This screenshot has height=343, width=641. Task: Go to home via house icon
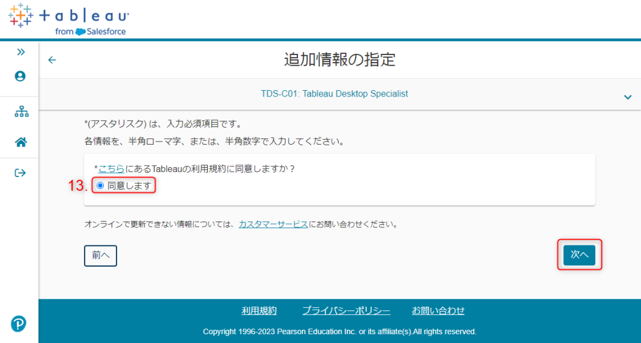[21, 142]
